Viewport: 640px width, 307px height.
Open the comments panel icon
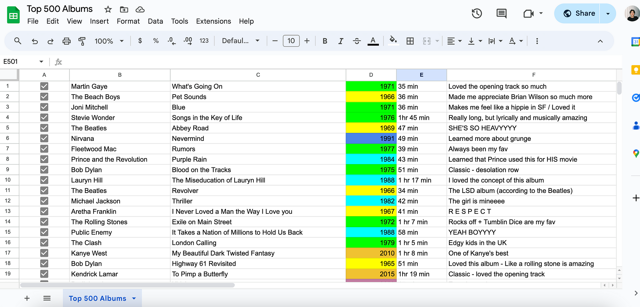coord(501,13)
